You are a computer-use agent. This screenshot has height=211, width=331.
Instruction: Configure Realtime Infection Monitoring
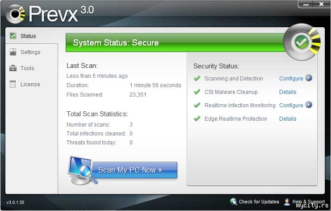click(x=291, y=105)
